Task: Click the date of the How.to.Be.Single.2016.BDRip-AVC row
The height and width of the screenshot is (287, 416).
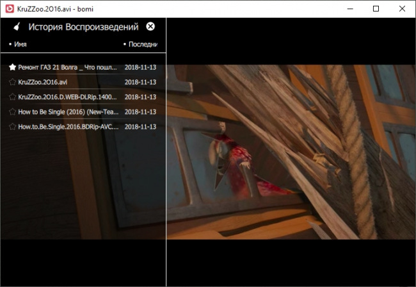Action: click(x=140, y=127)
